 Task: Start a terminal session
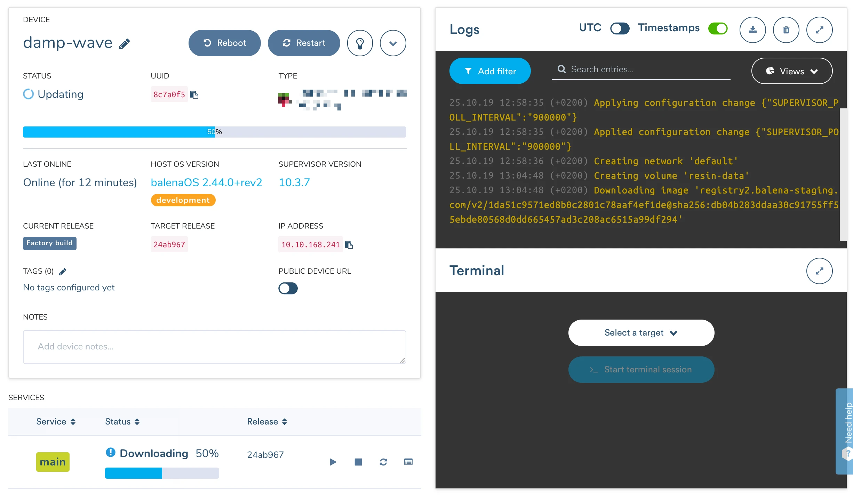[x=641, y=369]
